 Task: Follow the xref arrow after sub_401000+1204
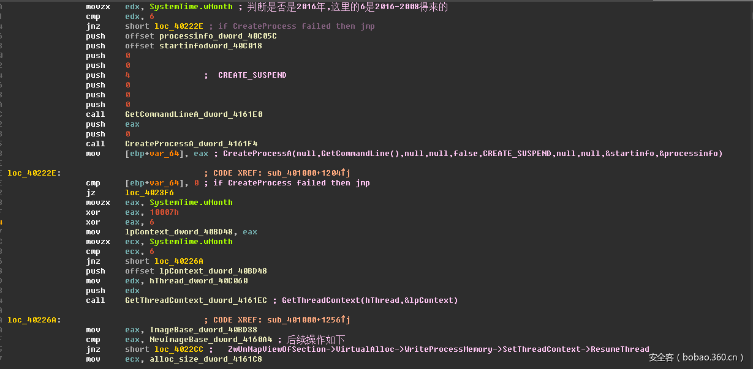pos(345,173)
